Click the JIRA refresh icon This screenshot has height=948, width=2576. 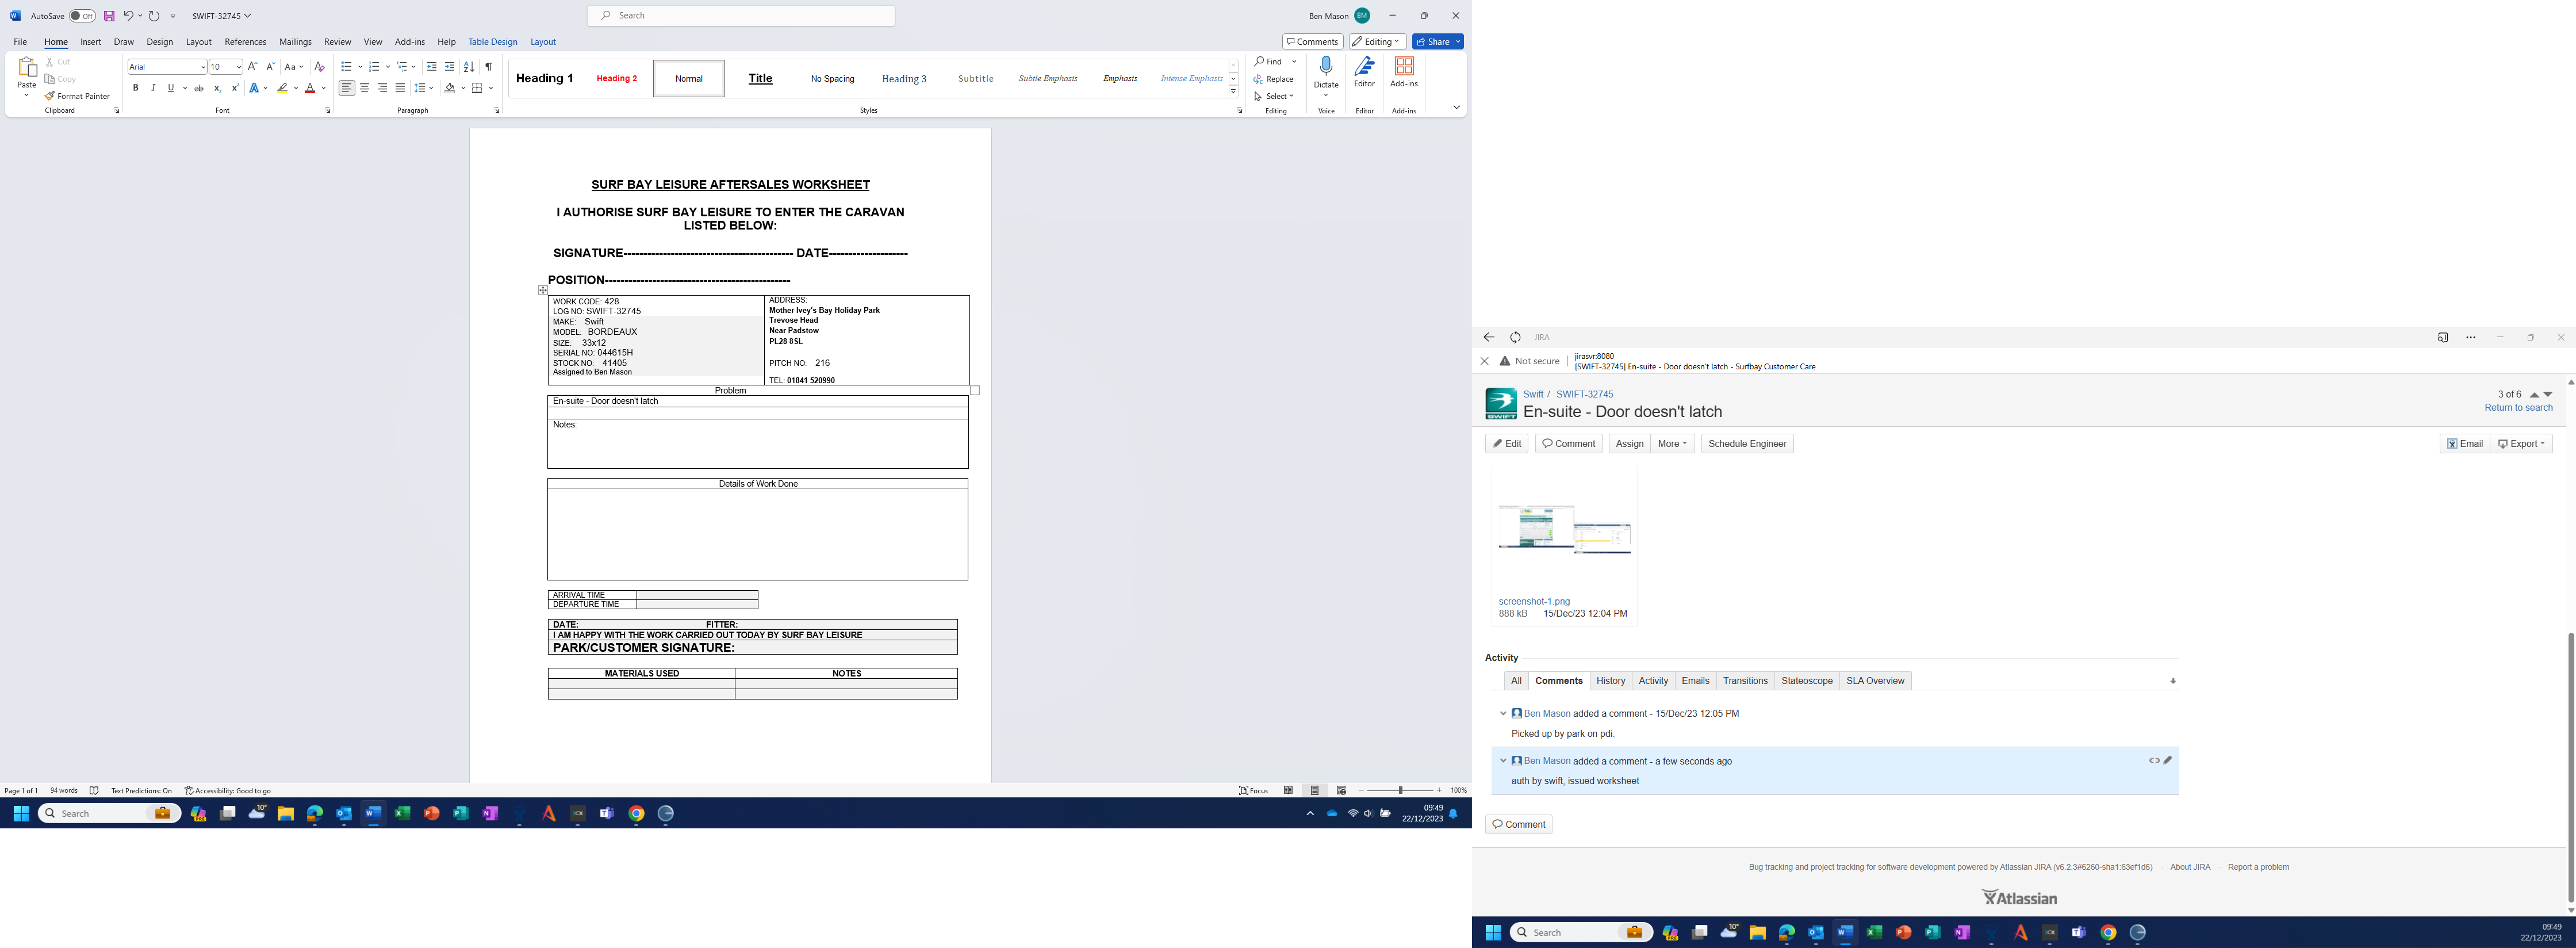1515,338
